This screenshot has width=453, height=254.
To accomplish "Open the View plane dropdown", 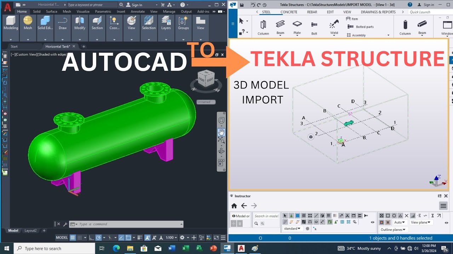I will (421, 222).
